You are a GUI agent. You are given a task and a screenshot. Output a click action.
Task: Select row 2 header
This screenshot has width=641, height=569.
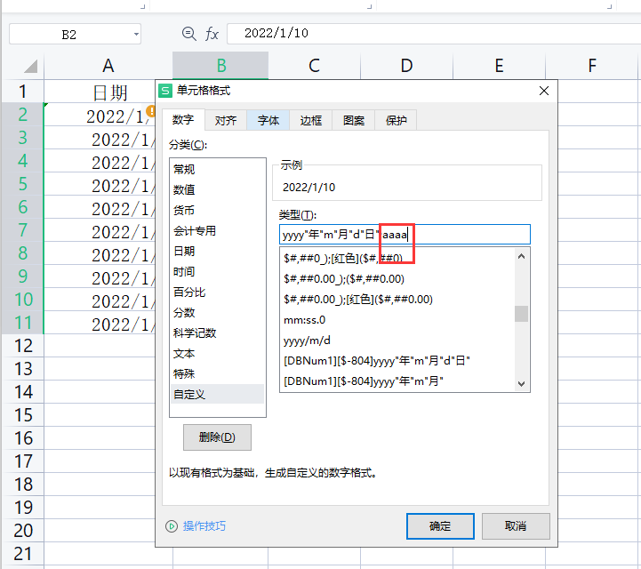coord(22,115)
